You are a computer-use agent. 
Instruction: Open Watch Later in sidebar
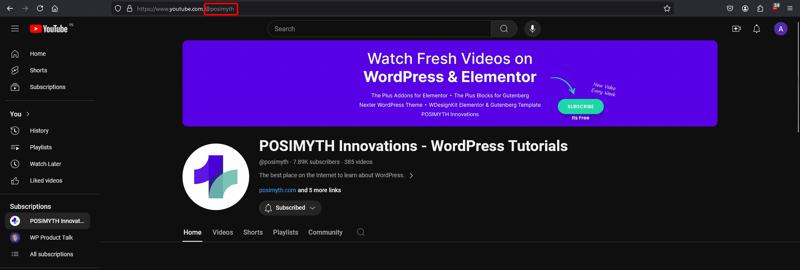click(x=45, y=164)
